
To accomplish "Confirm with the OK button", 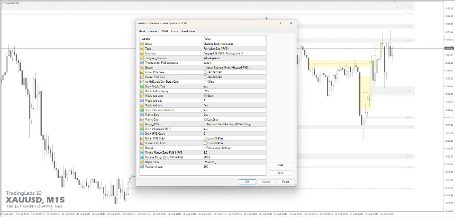I will 247,182.
